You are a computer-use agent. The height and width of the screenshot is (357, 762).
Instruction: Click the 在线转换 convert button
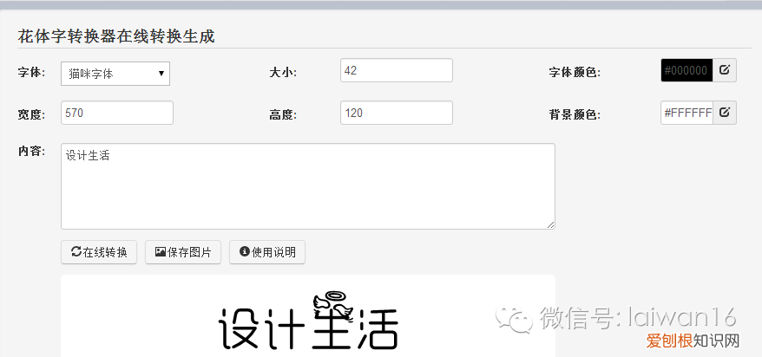(x=99, y=252)
